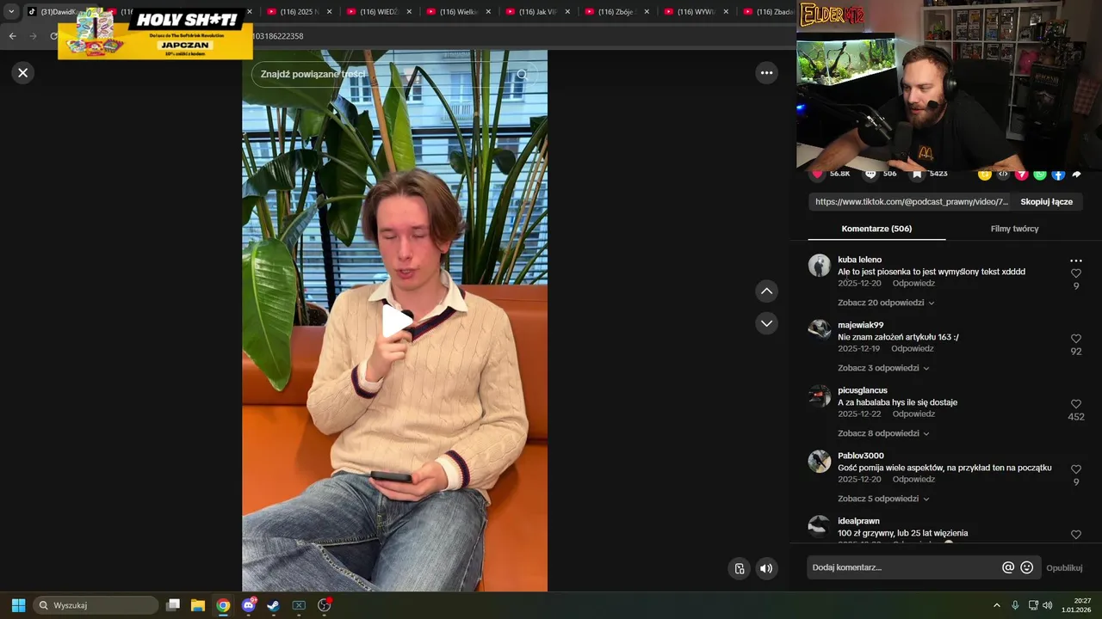
Task: Like idealprawn's comment
Action: coord(1075,535)
